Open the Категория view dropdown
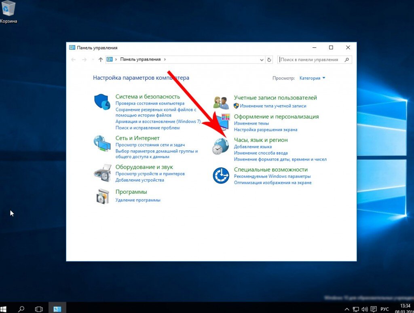This screenshot has height=313, width=414. [x=313, y=78]
